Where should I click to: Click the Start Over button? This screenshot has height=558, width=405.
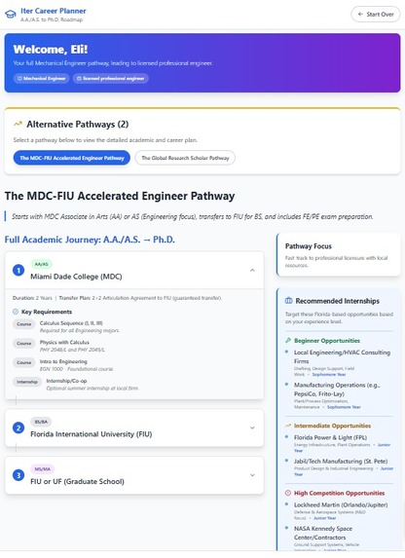tap(376, 15)
